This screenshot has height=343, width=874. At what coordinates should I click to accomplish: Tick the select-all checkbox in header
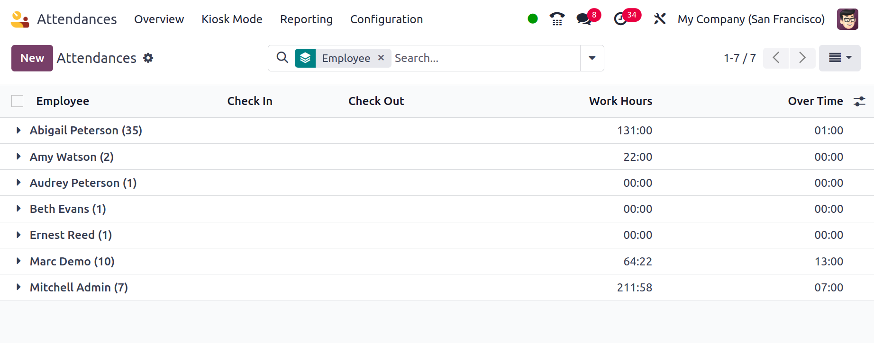click(x=18, y=101)
